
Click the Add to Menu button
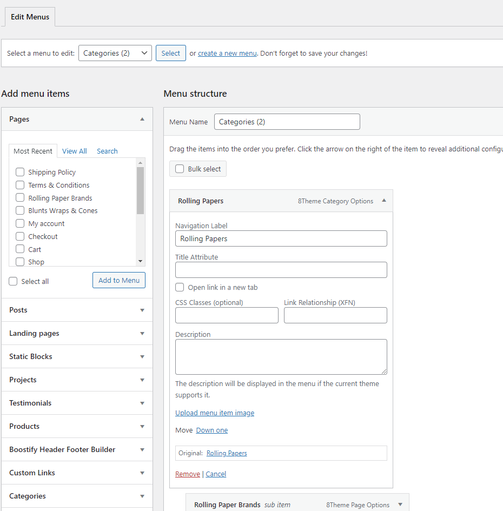click(x=119, y=280)
